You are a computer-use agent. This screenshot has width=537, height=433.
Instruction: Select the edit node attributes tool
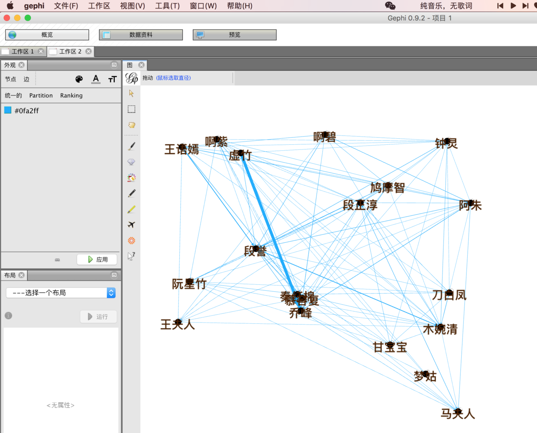(x=132, y=256)
